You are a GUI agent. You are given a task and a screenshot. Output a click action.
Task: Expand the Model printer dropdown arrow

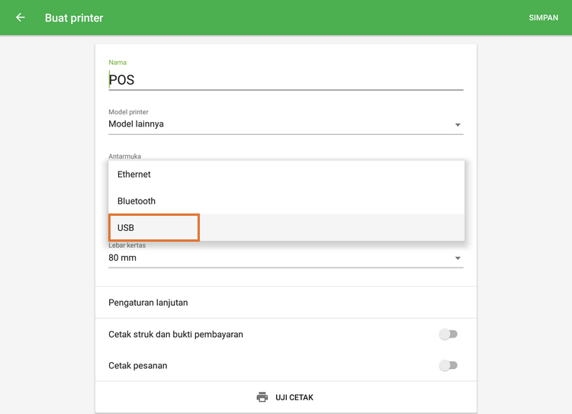(x=458, y=124)
